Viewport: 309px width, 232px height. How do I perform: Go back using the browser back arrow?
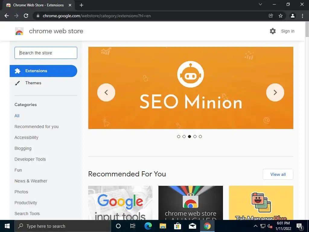tap(7, 16)
